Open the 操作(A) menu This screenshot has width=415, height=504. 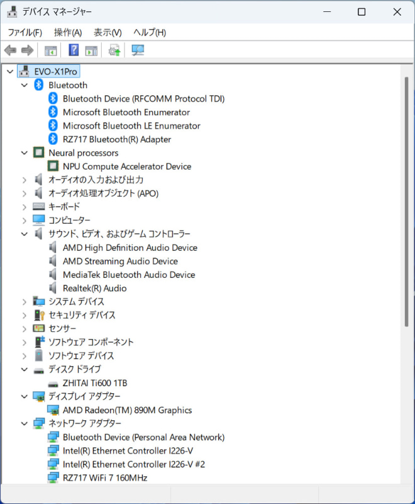68,32
